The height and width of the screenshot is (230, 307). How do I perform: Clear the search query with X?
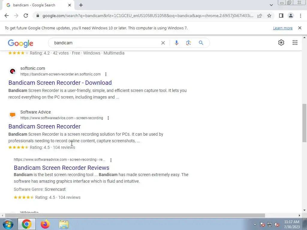click(x=163, y=43)
